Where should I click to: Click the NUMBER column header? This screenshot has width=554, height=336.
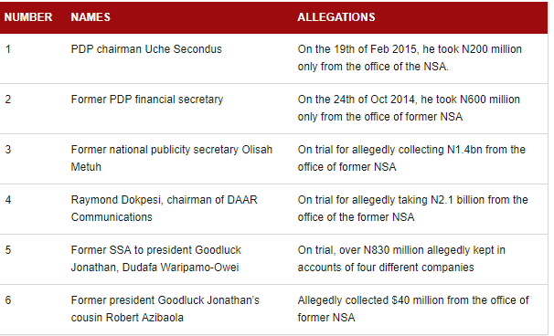click(28, 17)
